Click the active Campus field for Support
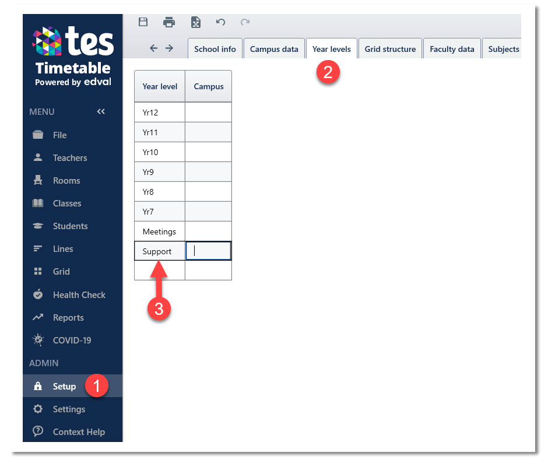548x463 pixels. coord(208,251)
